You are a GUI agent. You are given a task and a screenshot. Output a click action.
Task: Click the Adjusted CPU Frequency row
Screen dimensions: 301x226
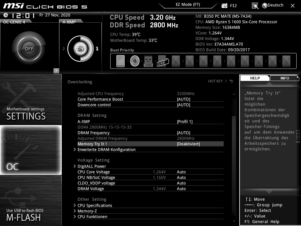pyautogui.click(x=150, y=94)
